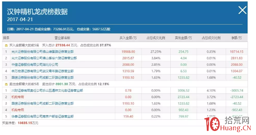Image resolution: width=256 pixels, height=135 pixels.
Task: Close the 汉钟精机龙虎榜数据 dialog with X
Action: (x=242, y=10)
